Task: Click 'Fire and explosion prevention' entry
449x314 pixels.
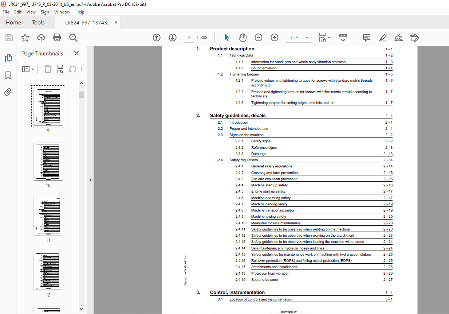Action: [x=274, y=179]
